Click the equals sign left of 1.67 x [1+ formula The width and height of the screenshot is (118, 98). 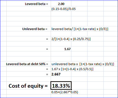click(x=47, y=69)
